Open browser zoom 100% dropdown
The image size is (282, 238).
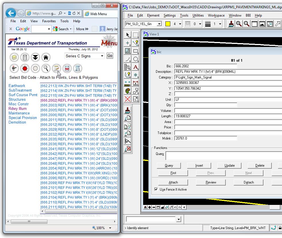point(110,228)
